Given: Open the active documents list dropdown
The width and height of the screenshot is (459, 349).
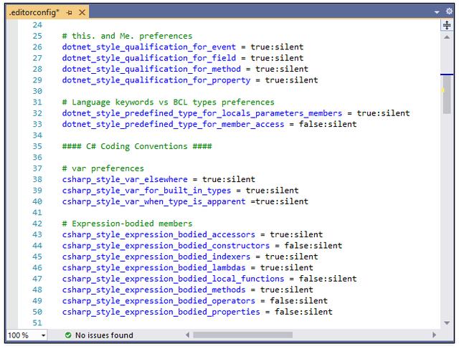Looking at the screenshot, I should click(x=437, y=12).
